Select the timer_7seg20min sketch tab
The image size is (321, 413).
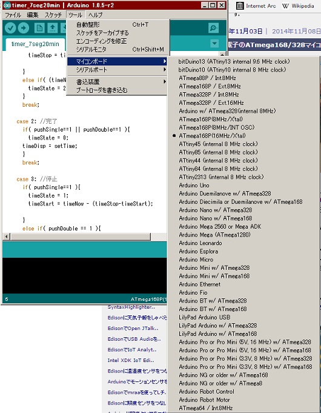coord(35,44)
